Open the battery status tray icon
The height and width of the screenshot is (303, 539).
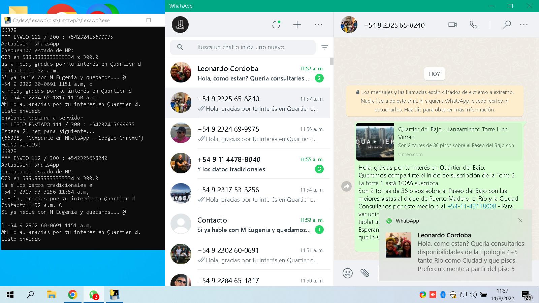tap(483, 295)
